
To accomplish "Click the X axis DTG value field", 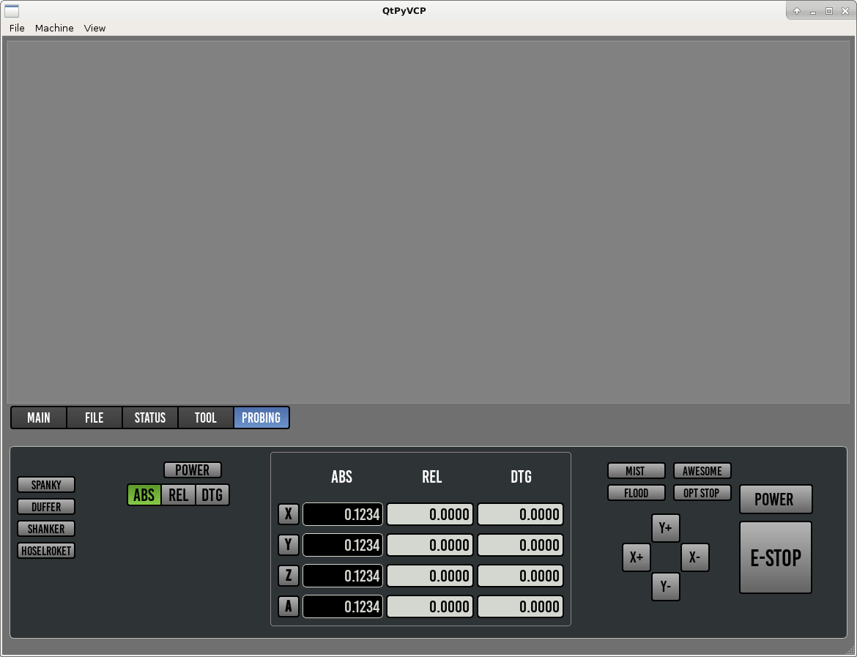I will [x=520, y=514].
